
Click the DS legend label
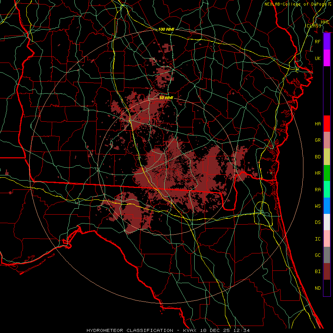[x=318, y=222]
